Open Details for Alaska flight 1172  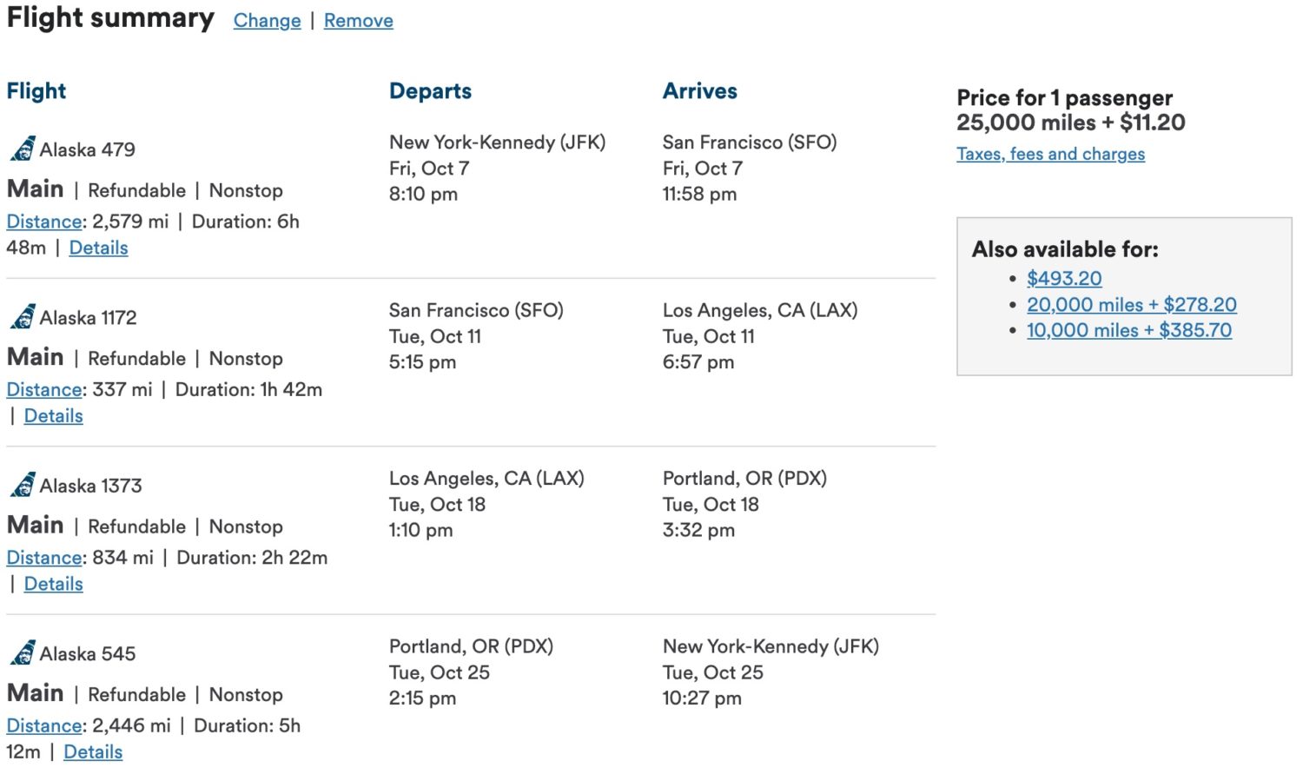[x=53, y=415]
